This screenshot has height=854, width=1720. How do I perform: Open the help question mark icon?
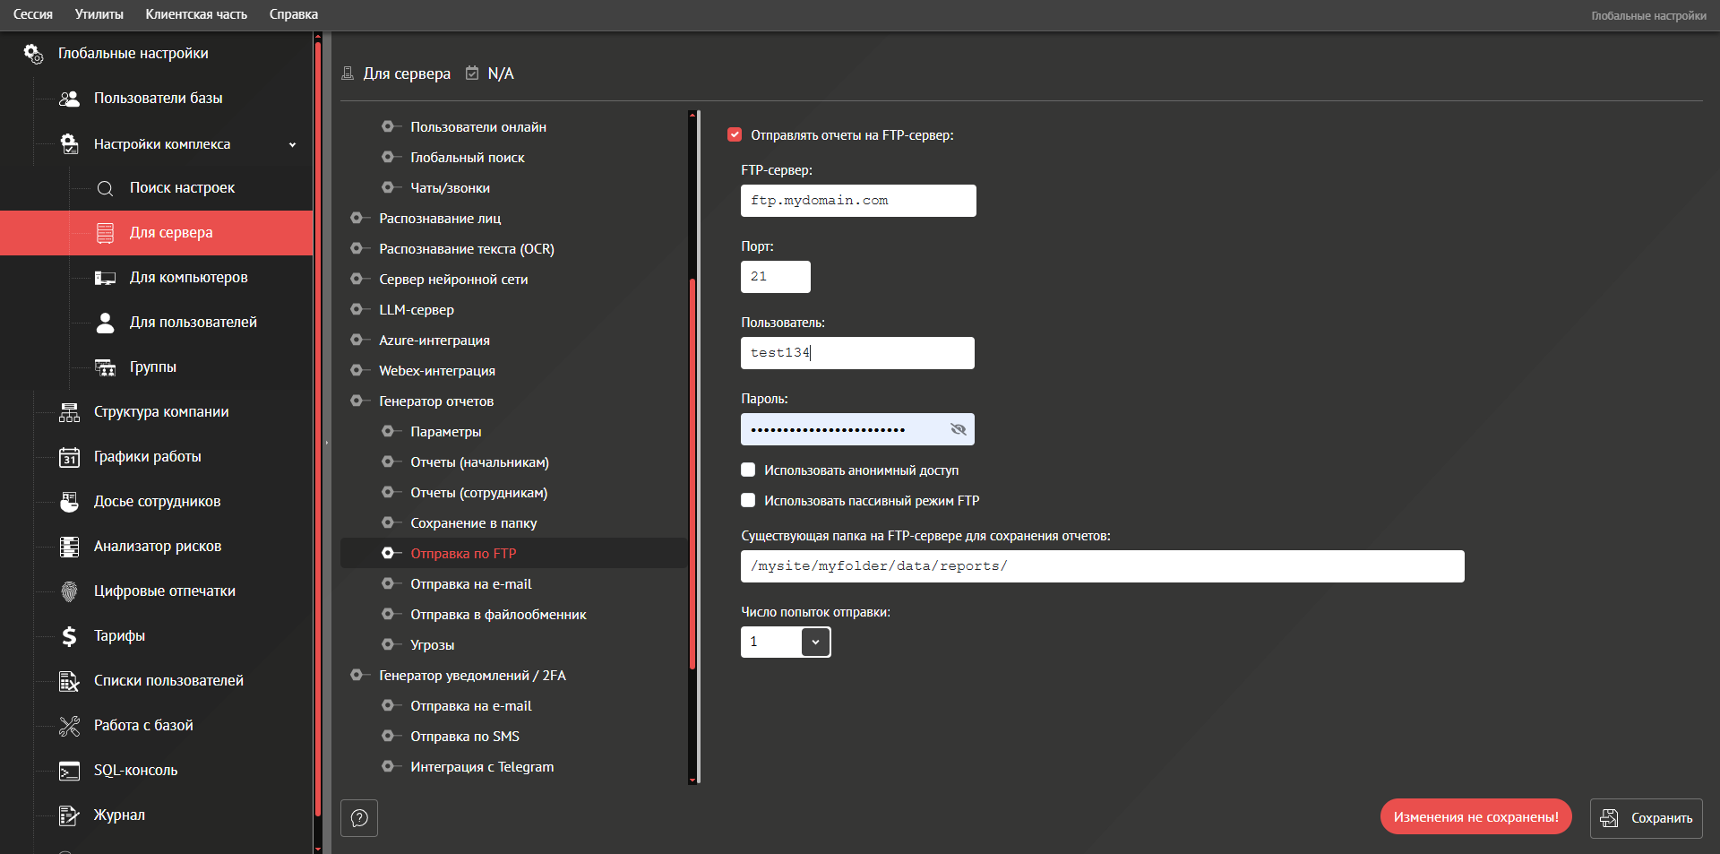[359, 818]
